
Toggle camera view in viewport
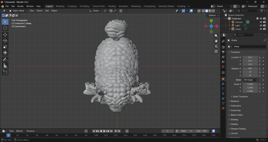(216, 46)
